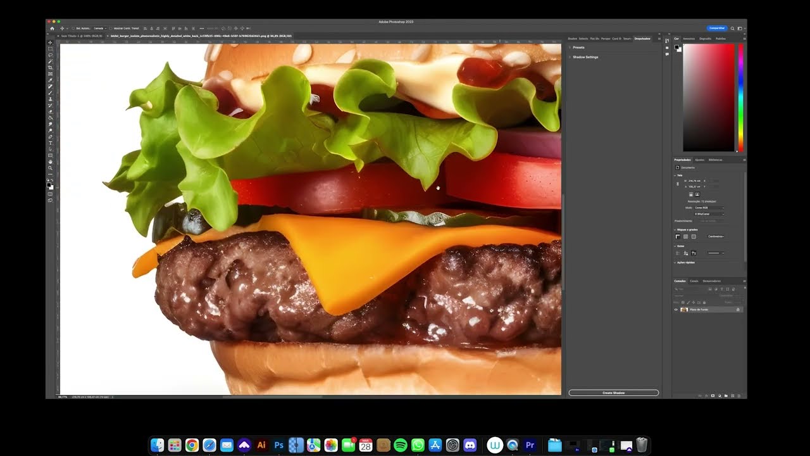Switch to the Demarcadores tab
This screenshot has height=456, width=810.
712,281
